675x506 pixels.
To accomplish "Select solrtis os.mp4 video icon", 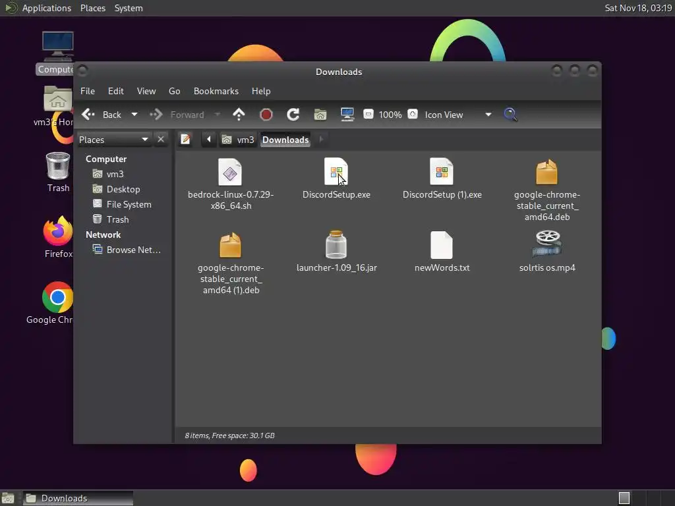I will pos(547,244).
